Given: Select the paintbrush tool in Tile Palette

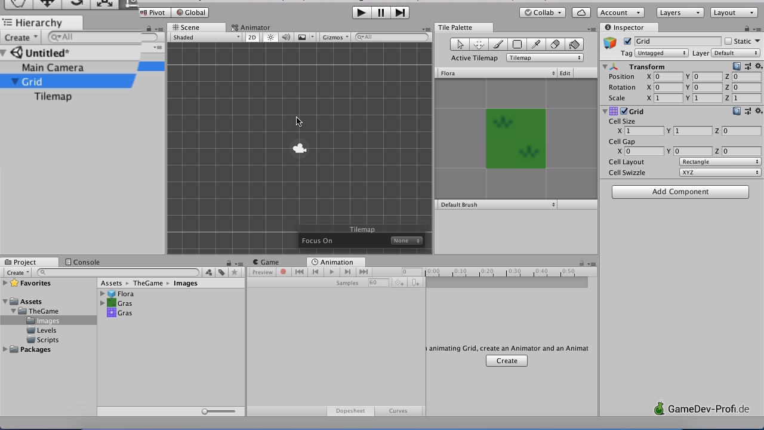Looking at the screenshot, I should [x=498, y=44].
